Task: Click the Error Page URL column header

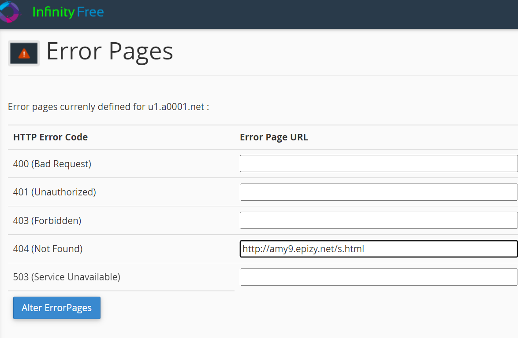Action: [x=274, y=137]
